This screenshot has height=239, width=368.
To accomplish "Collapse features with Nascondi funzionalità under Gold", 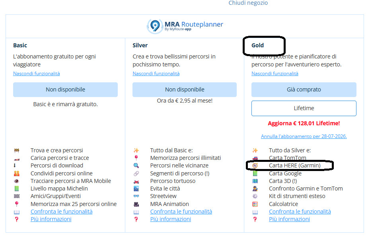I will tap(275, 74).
